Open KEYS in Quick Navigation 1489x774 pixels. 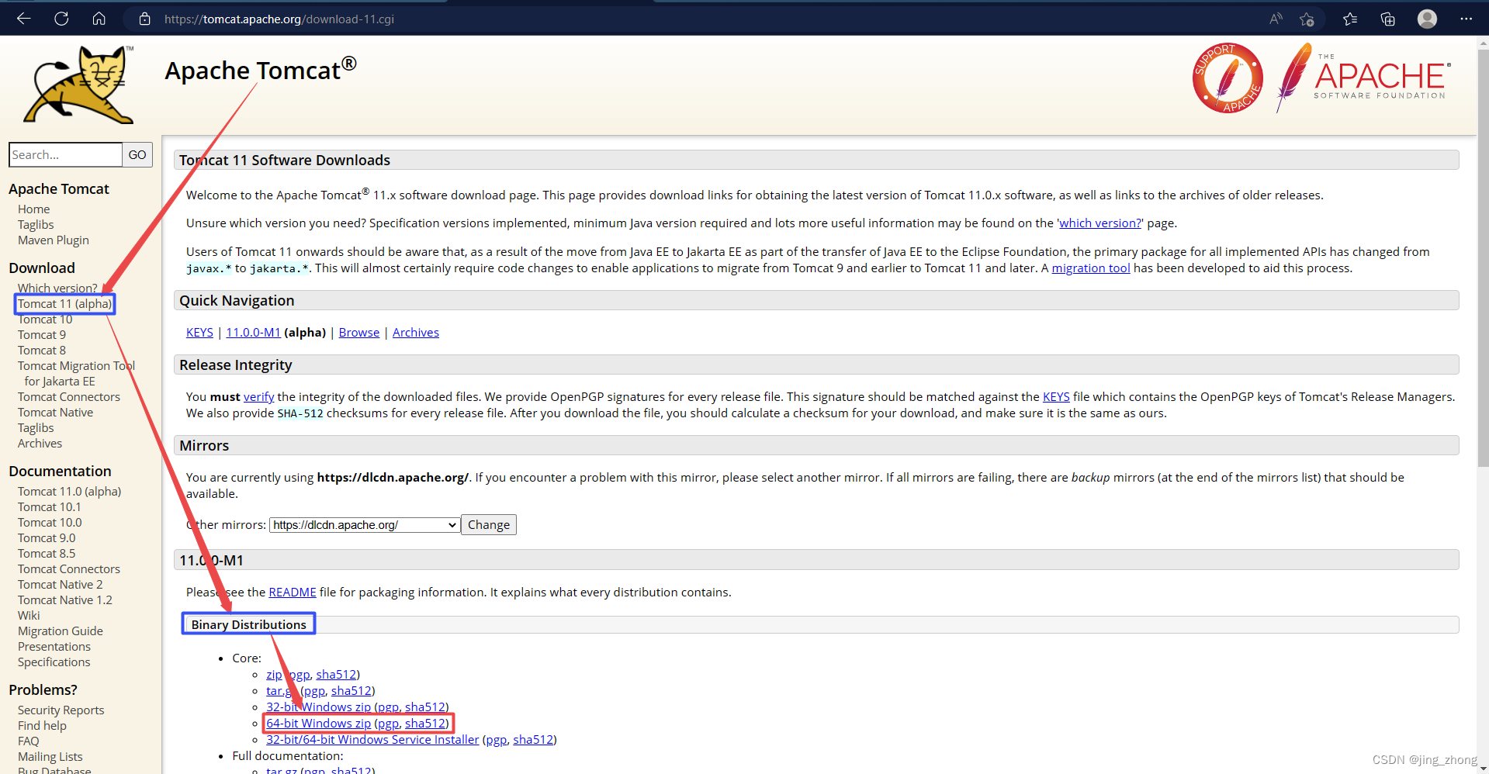click(199, 333)
